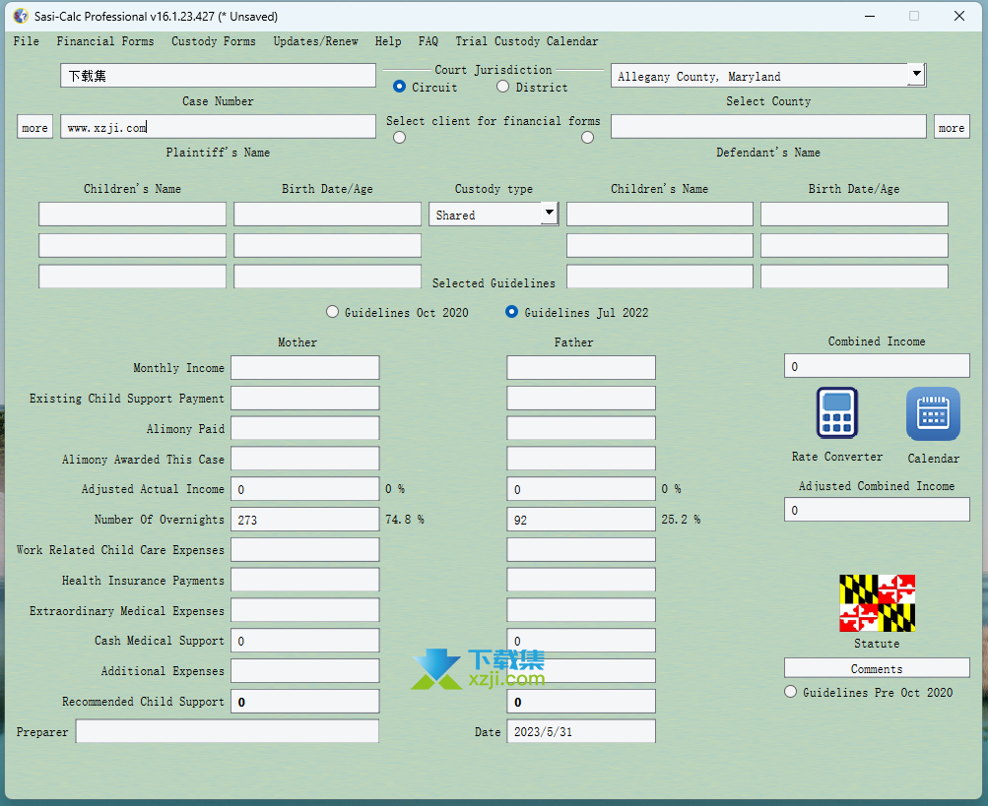Click the Defendant's Name field
The height and width of the screenshot is (806, 988).
[x=768, y=127]
